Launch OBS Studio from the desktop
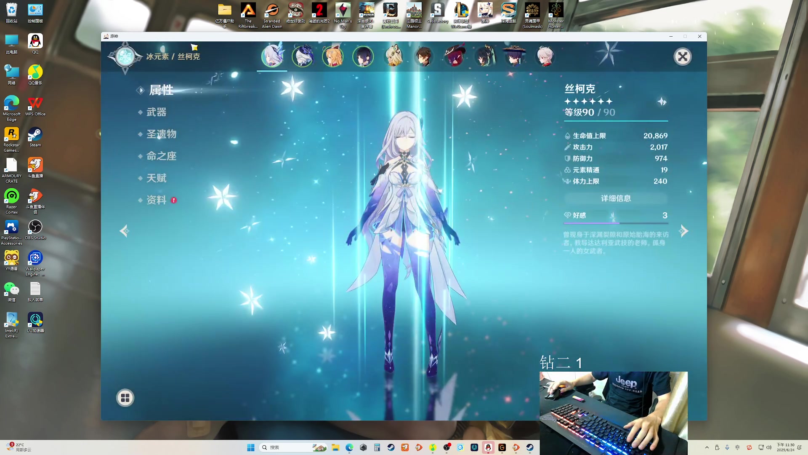Image resolution: width=808 pixels, height=455 pixels. [35, 230]
